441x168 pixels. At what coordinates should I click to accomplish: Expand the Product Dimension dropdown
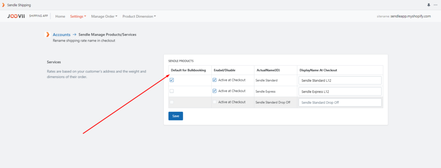[139, 17]
